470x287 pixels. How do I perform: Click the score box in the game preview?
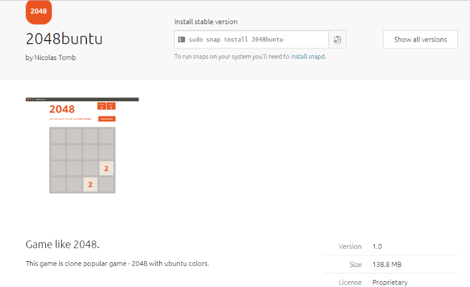102,106
